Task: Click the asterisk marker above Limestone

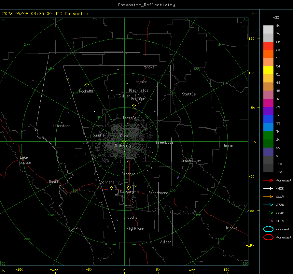Action: coord(62,123)
